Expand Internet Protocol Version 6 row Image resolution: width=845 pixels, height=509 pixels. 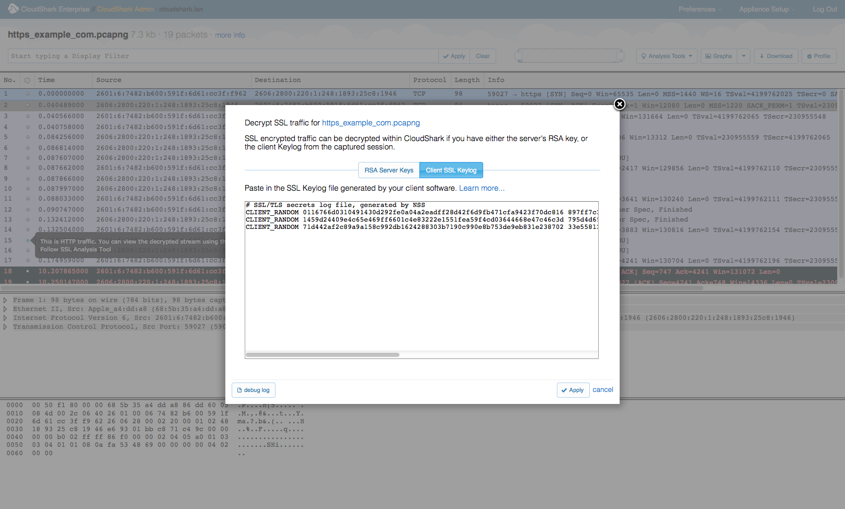[x=5, y=318]
